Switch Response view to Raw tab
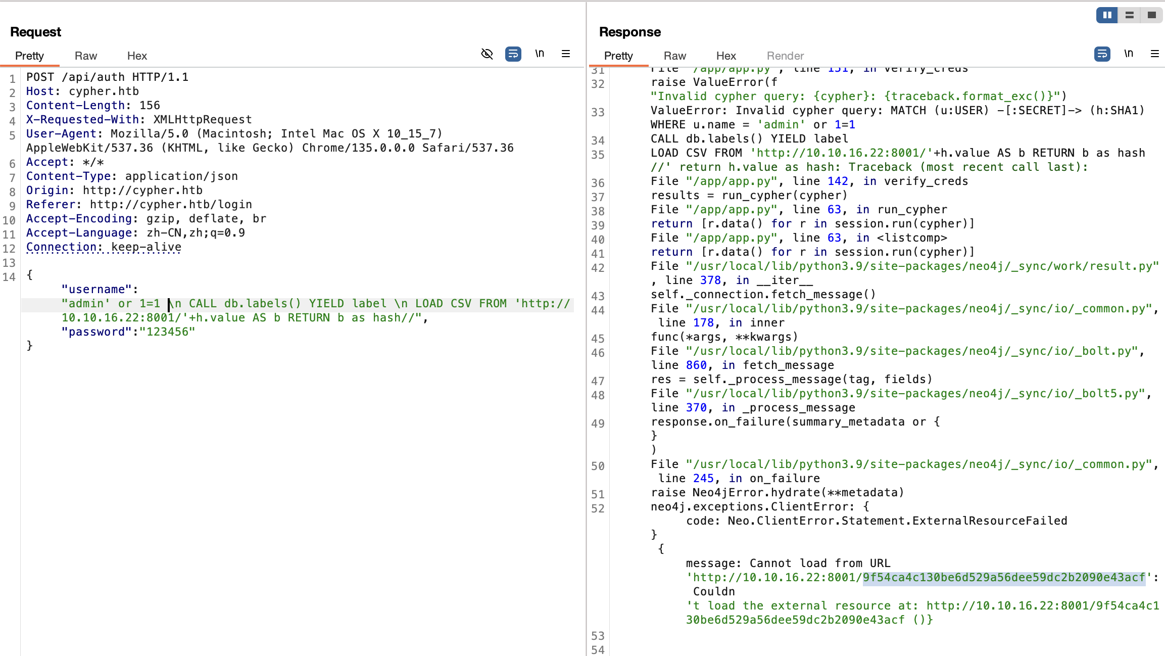 tap(674, 56)
